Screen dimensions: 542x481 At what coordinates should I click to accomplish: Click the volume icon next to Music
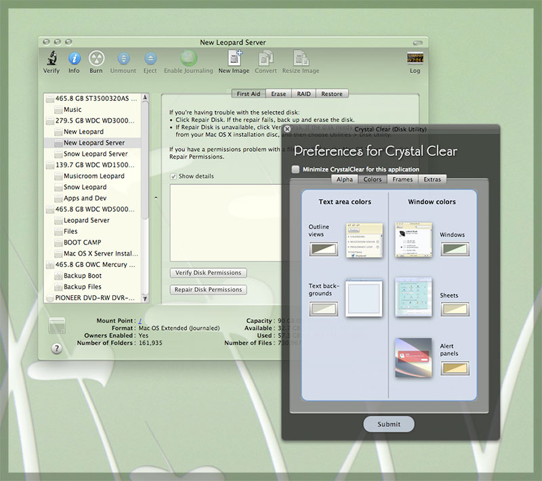(x=58, y=110)
